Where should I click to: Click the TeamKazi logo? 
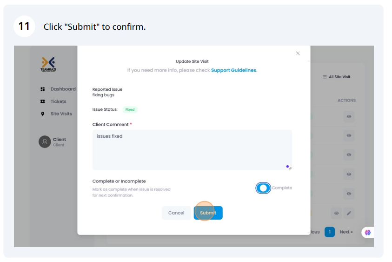pyautogui.click(x=48, y=64)
